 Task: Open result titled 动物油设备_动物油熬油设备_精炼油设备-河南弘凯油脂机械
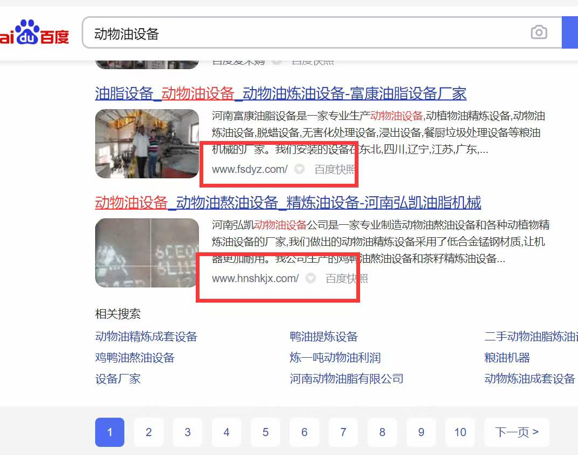tap(288, 203)
